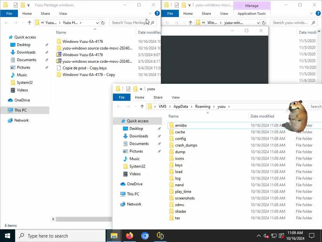Sort by Date modified in yuzu window
322x242 pixels.
262,116
